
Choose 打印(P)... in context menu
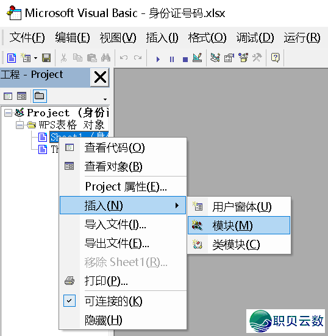(123, 281)
